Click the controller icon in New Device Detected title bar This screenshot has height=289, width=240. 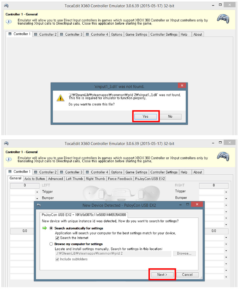(x=38, y=205)
